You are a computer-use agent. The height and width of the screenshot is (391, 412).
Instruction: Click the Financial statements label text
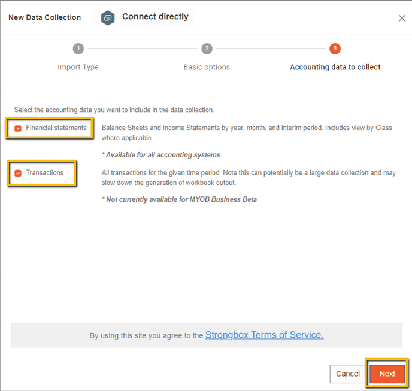point(56,128)
